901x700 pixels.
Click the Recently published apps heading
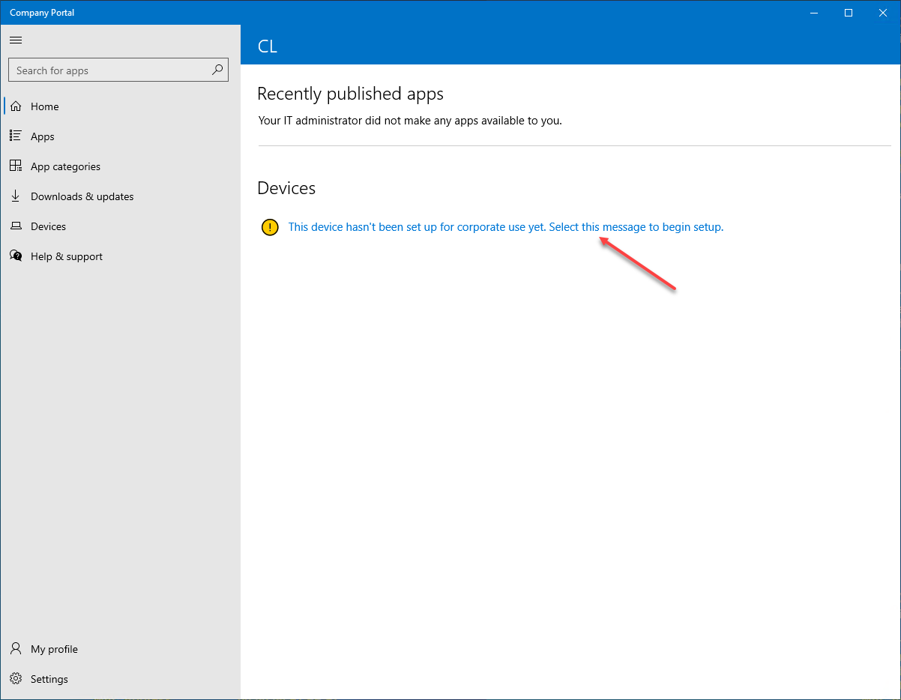[x=350, y=94]
